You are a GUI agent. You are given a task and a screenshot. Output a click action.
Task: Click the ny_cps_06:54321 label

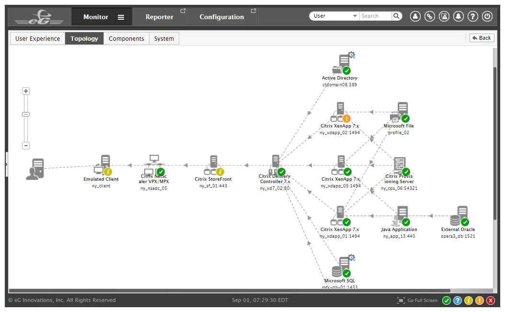tap(399, 188)
